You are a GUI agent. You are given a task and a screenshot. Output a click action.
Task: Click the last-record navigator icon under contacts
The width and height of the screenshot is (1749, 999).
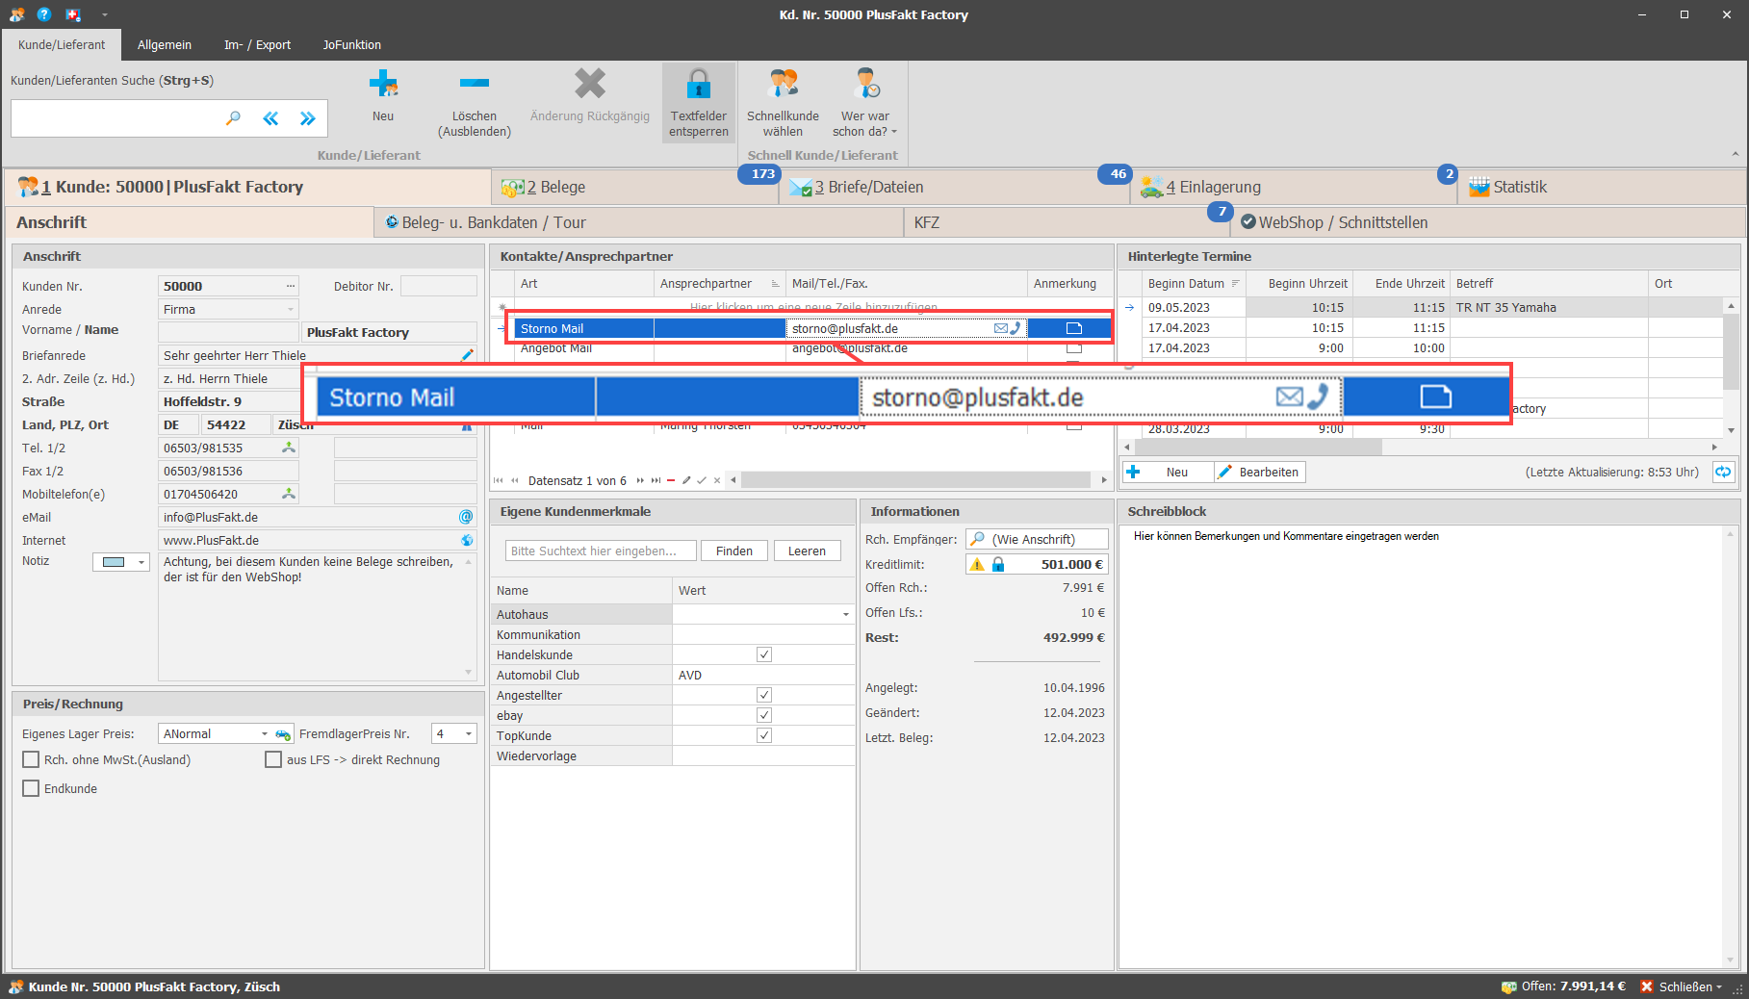pyautogui.click(x=656, y=480)
